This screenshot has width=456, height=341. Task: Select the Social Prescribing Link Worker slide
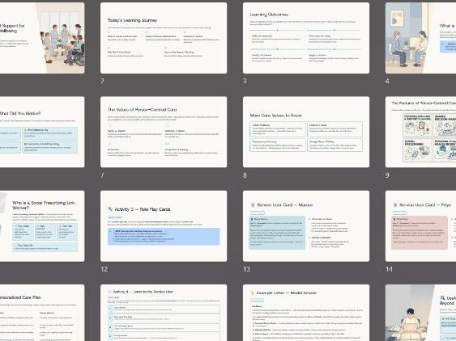click(x=42, y=226)
